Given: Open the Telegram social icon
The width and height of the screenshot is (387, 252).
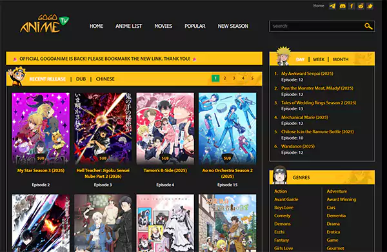Looking at the screenshot, I should point(332,6).
